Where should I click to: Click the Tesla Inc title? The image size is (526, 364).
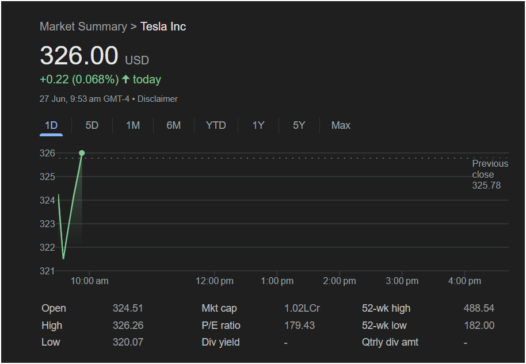coord(163,26)
